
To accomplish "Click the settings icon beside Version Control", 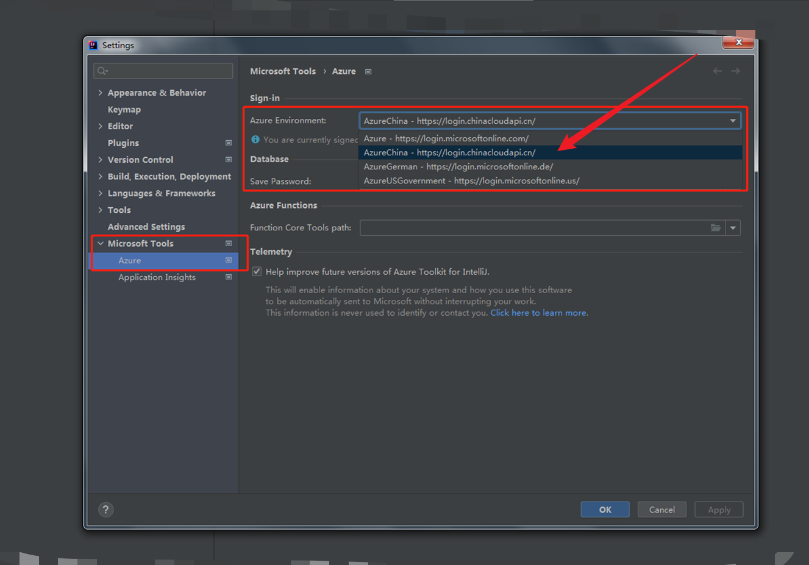I will (229, 160).
